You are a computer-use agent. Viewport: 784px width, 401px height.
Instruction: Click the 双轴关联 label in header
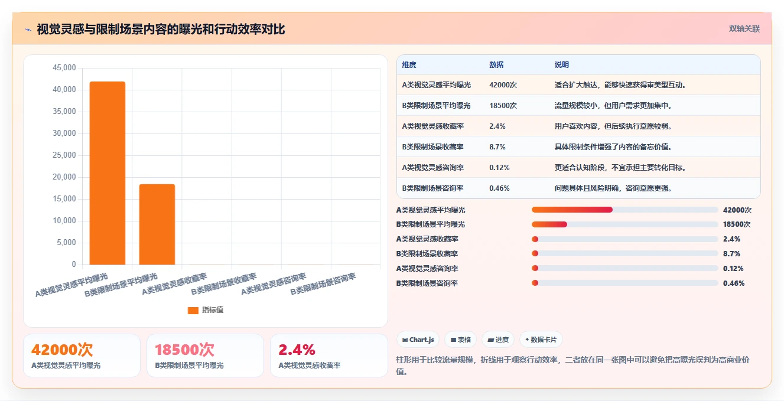744,28
